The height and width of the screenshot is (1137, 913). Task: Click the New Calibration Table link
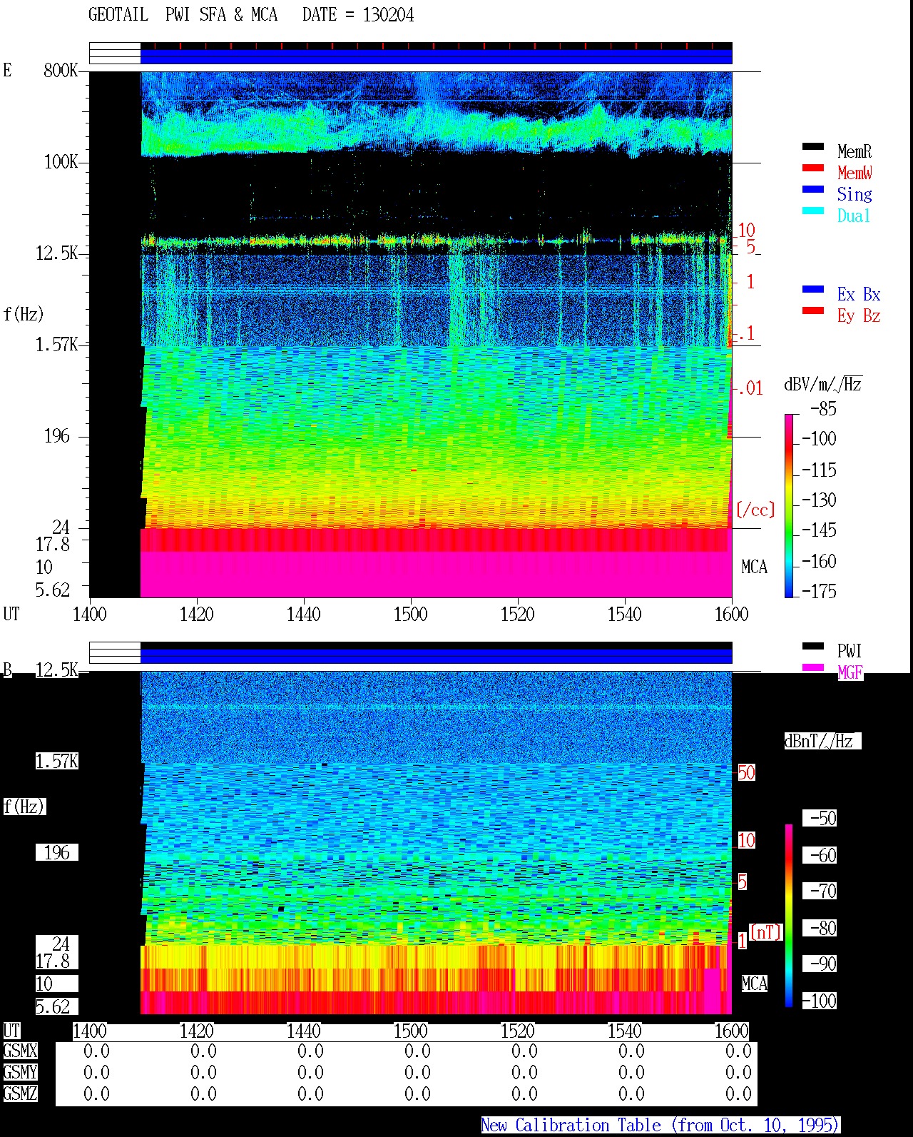[x=660, y=1126]
